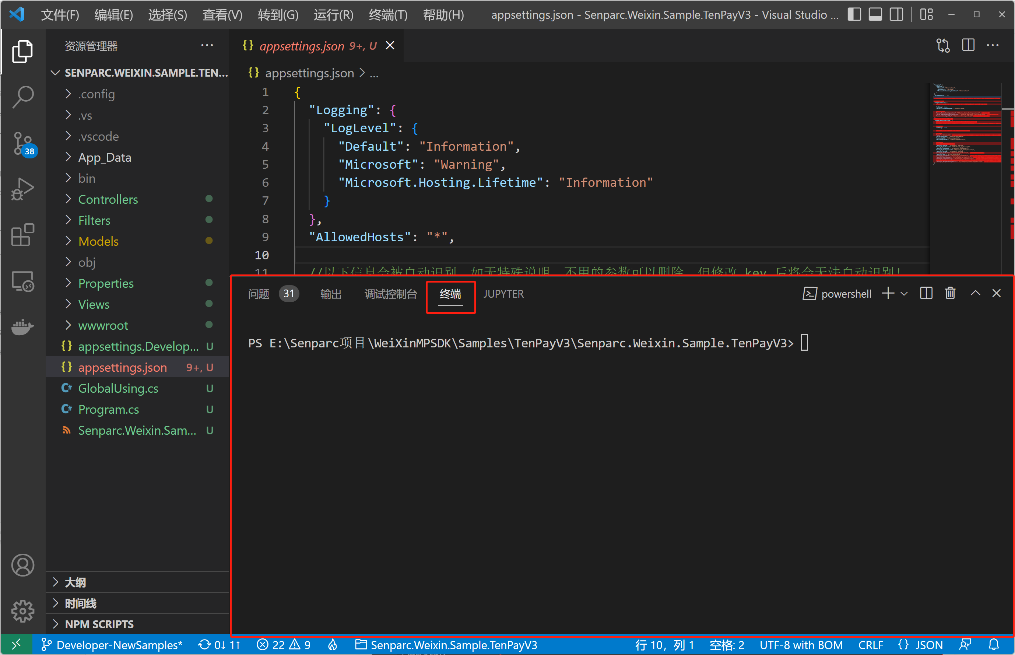Switch to the 调试控制台 tab
The height and width of the screenshot is (655, 1015).
point(390,294)
